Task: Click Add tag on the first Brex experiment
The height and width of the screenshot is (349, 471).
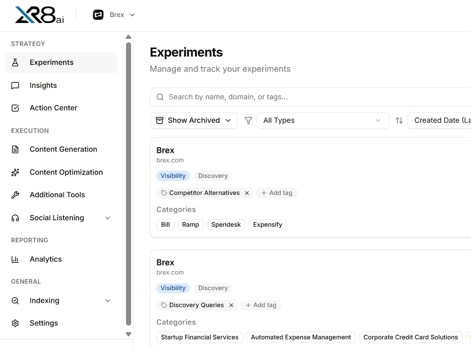Action: pos(276,193)
